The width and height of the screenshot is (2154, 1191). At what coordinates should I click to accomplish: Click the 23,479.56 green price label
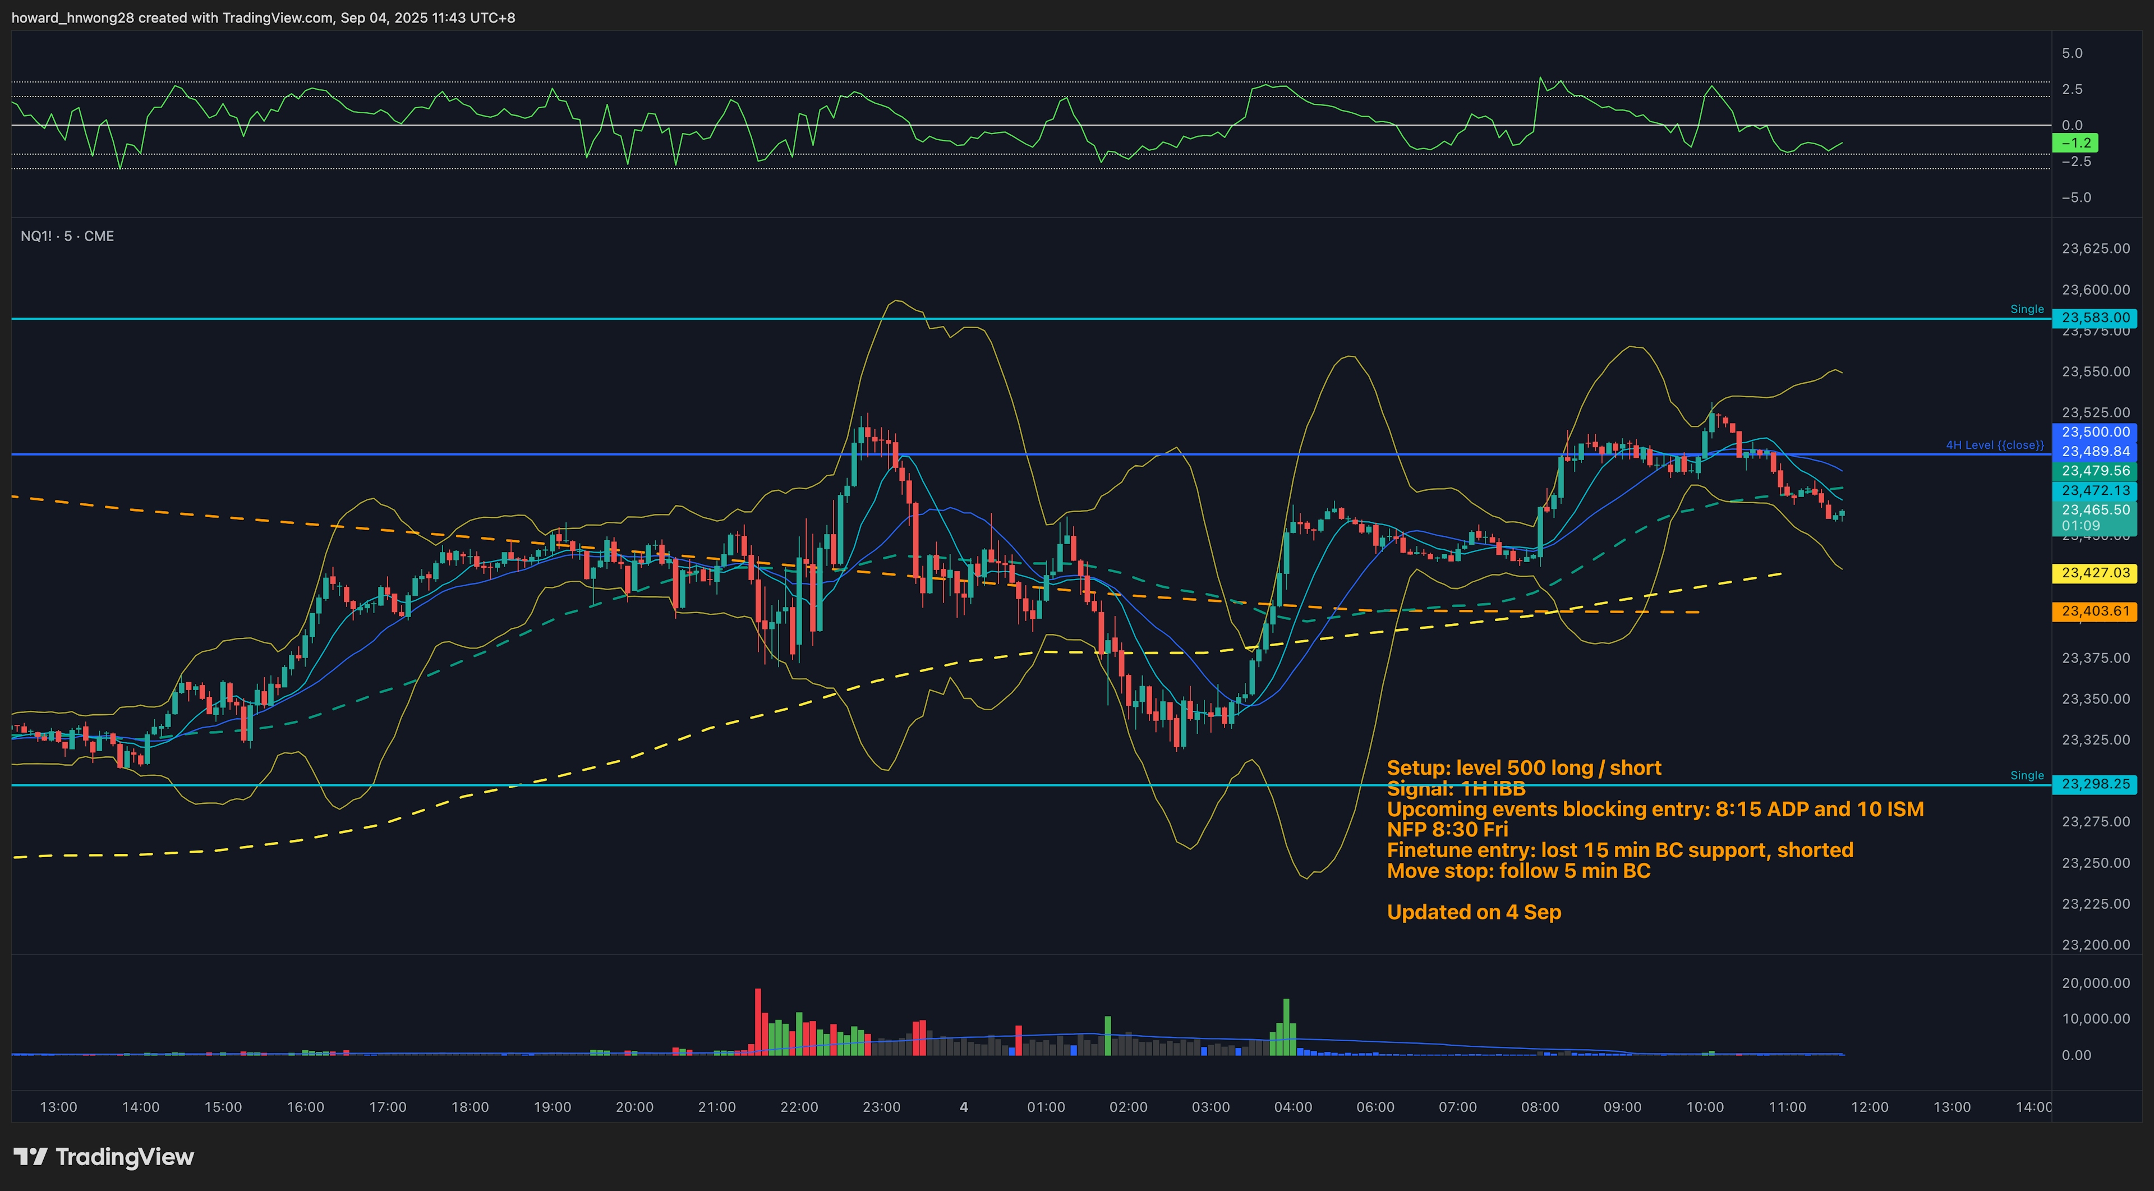(2095, 471)
